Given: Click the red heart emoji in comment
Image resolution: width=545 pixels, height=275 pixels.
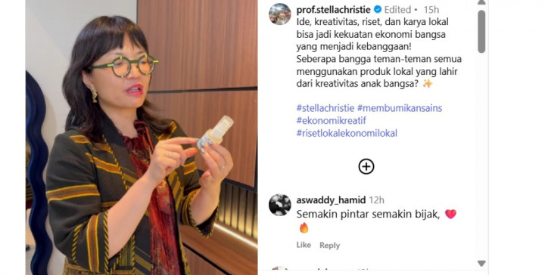Looking at the screenshot, I should [x=450, y=215].
